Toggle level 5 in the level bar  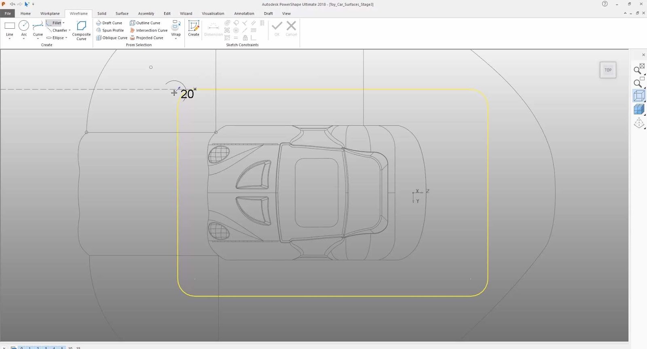click(62, 347)
